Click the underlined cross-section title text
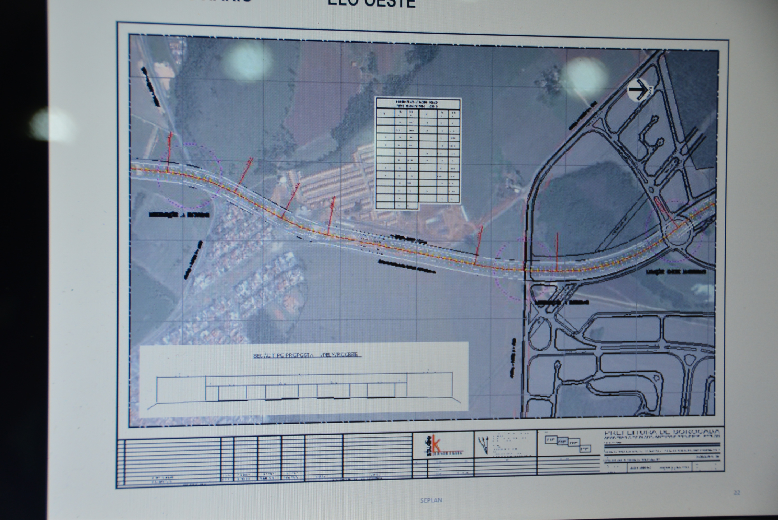The height and width of the screenshot is (520, 778). pos(307,355)
